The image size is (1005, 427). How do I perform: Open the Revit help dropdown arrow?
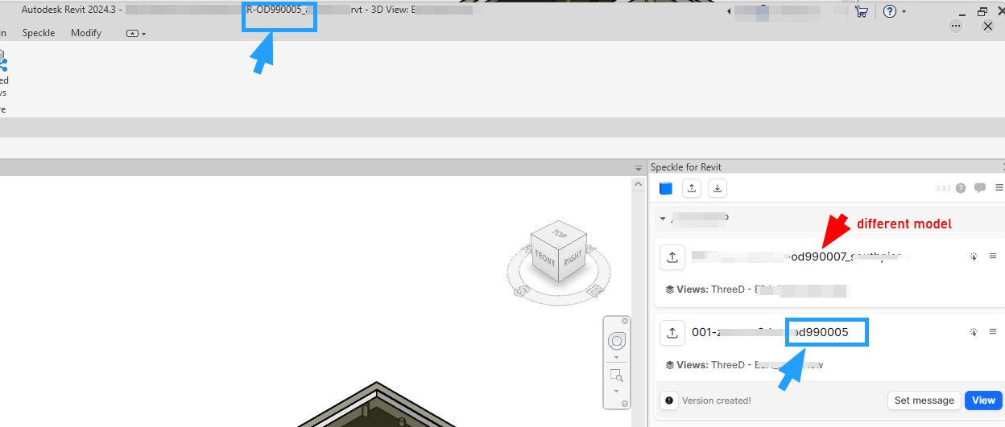(x=904, y=12)
